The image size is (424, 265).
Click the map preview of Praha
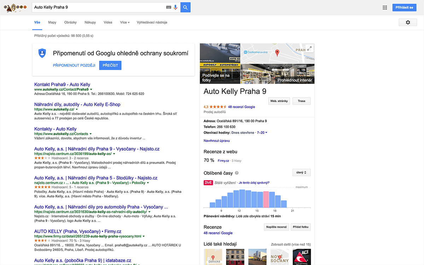(x=277, y=53)
